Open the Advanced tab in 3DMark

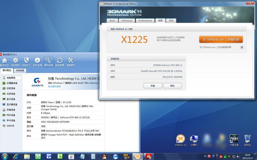tap(127, 20)
